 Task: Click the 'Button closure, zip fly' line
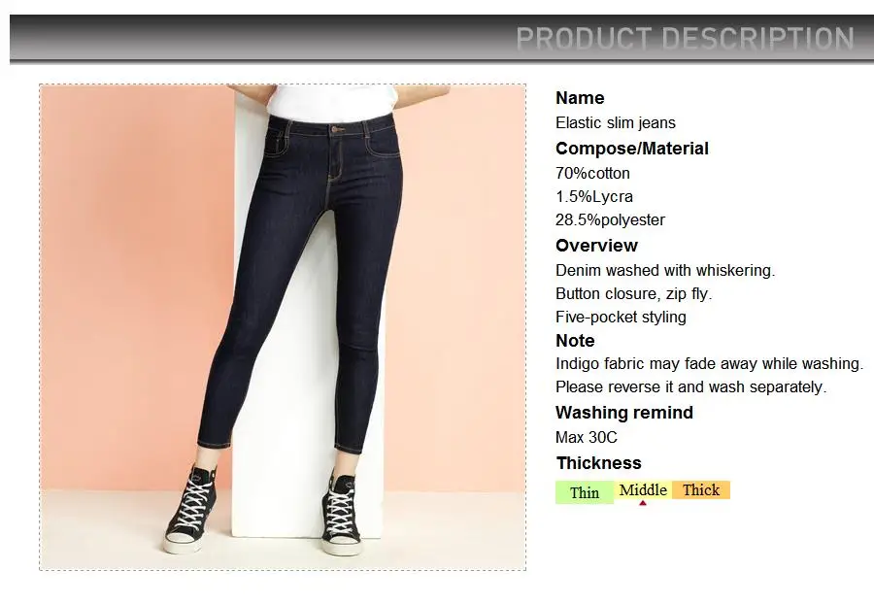tap(634, 293)
